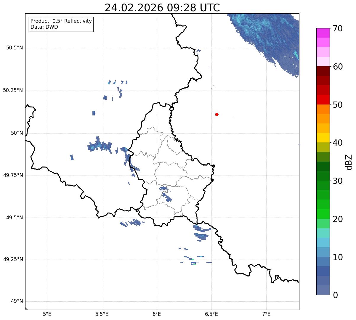Click the echo cluster southeast of Luxembourg border

tap(201, 233)
